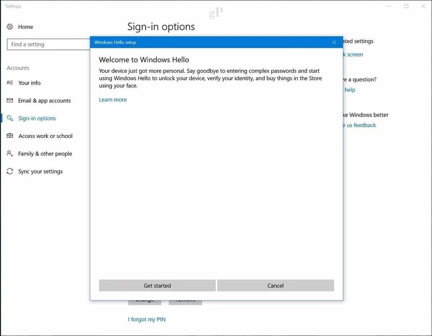The width and height of the screenshot is (432, 336).
Task: Focus the Find a setting search box
Action: (x=48, y=44)
